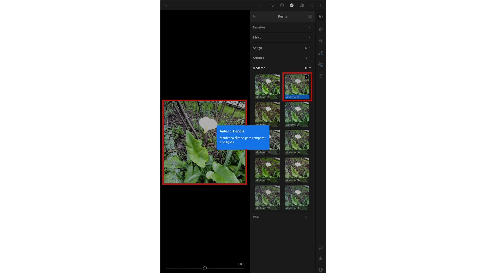Open the help question mark icon
Image resolution: width=487 pixels, height=273 pixels.
[282, 5]
